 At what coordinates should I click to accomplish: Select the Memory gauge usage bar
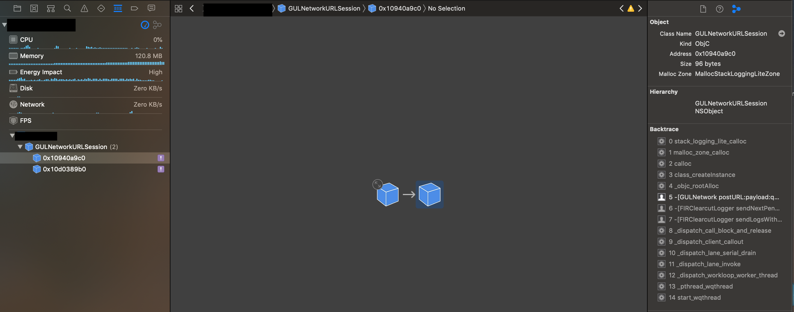click(x=86, y=63)
